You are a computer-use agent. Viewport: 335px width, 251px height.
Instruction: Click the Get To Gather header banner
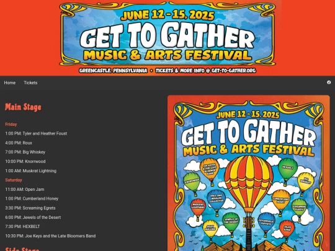pos(167,38)
